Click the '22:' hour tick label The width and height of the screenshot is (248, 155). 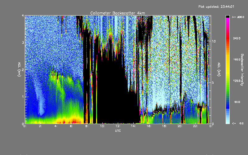[x=195, y=126]
